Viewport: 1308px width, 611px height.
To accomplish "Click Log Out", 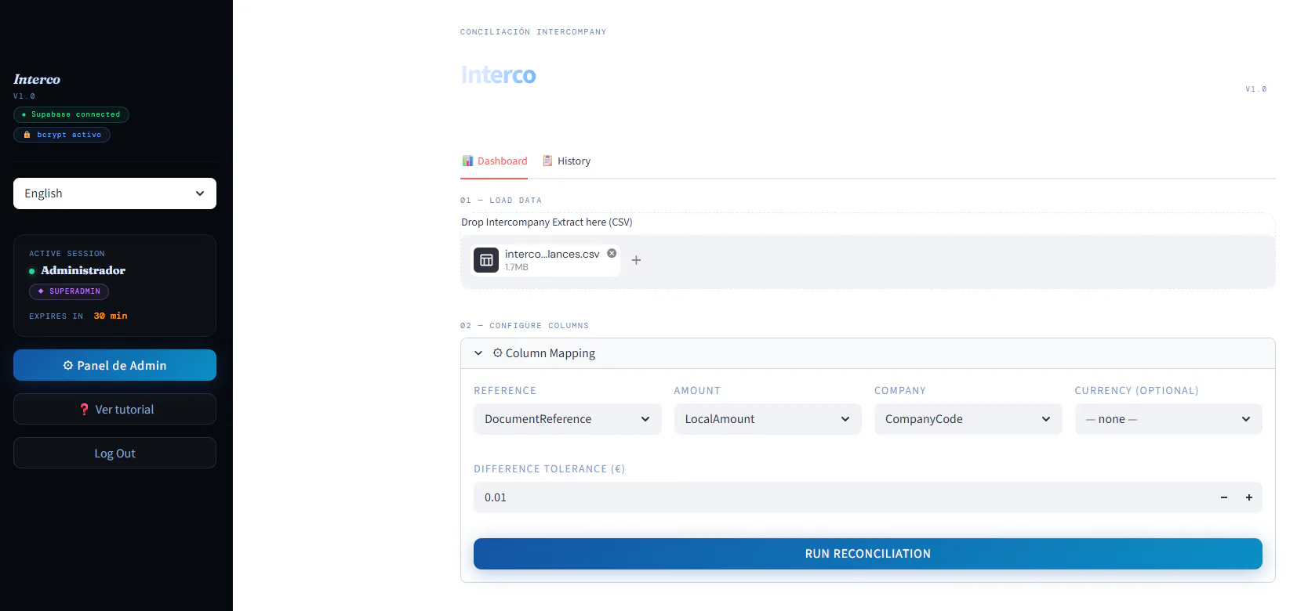I will [114, 453].
